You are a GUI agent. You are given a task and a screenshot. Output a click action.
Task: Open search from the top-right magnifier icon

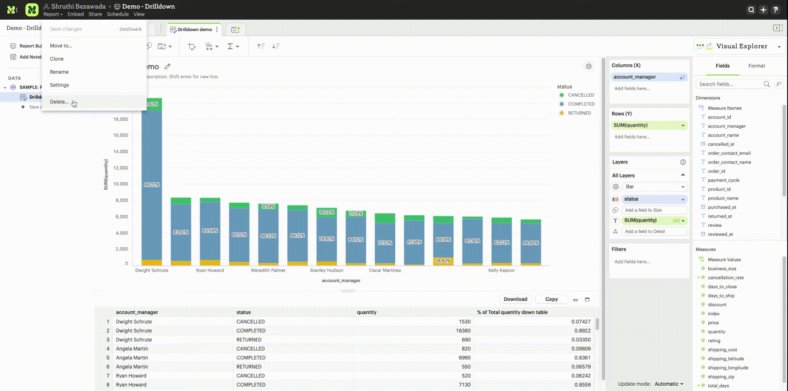751,10
